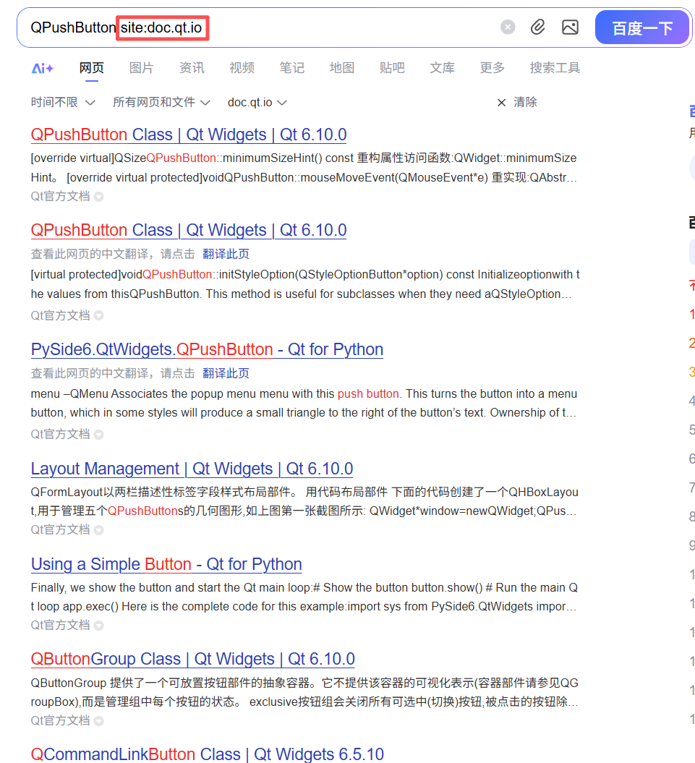Clear the search box with the x icon
The image size is (695, 763).
(x=508, y=27)
